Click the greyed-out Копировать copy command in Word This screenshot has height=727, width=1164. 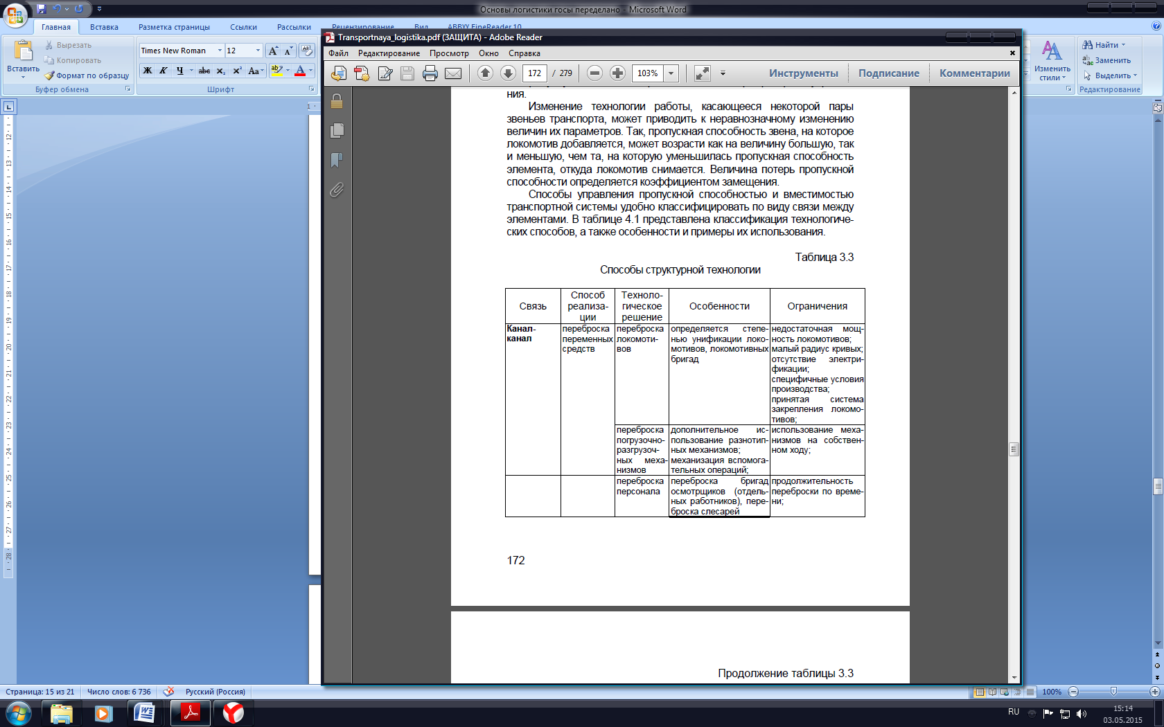[73, 60]
